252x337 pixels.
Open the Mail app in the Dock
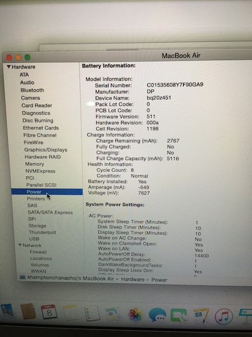click(x=8, y=310)
